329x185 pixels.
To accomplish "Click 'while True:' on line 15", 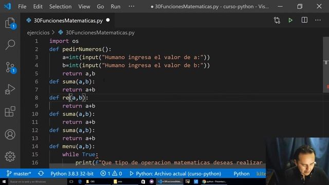I will 80,155.
